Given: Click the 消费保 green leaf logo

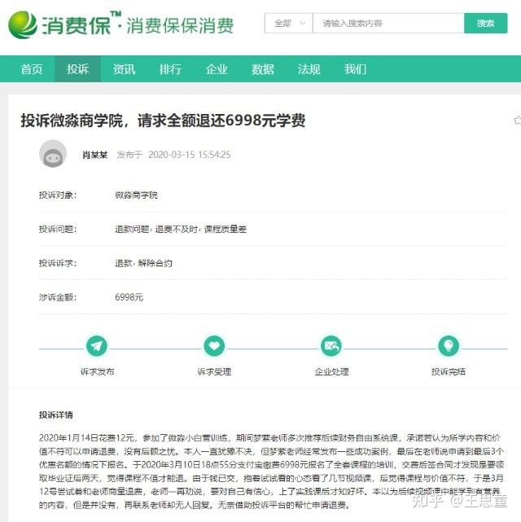Looking at the screenshot, I should point(23,24).
